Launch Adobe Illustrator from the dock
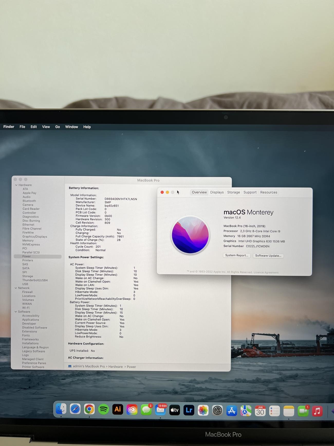This screenshot has height=446, width=334. [x=118, y=409]
